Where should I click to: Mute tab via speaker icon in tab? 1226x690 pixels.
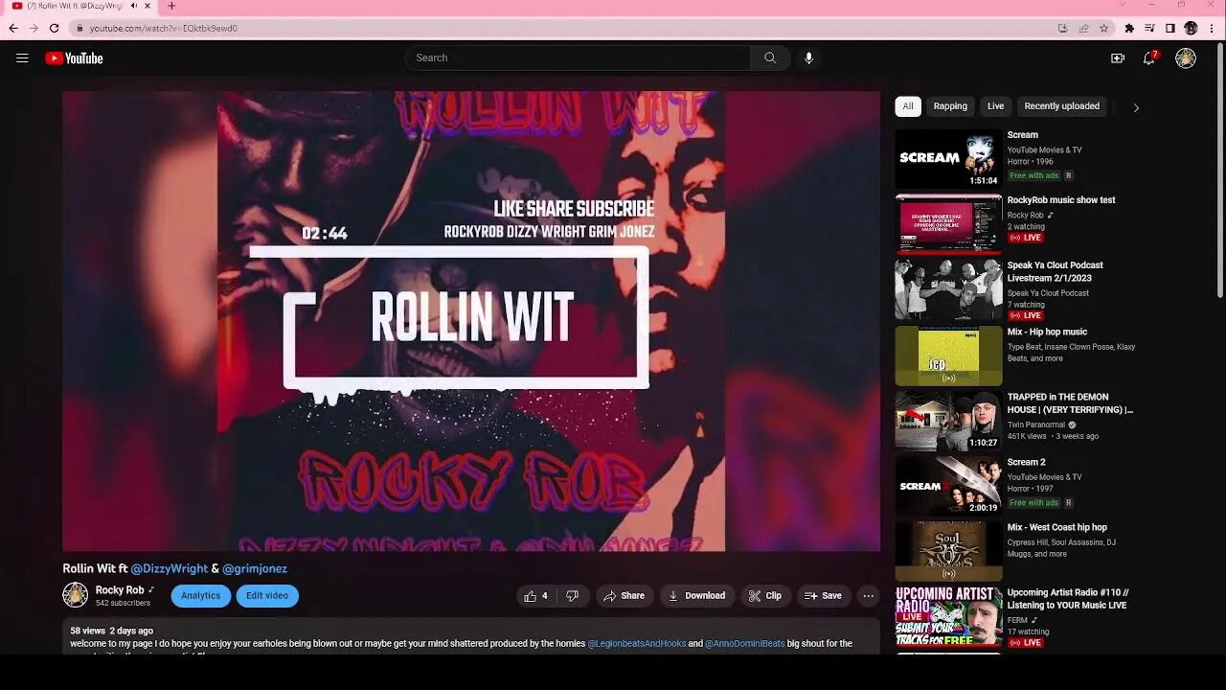[x=133, y=6]
